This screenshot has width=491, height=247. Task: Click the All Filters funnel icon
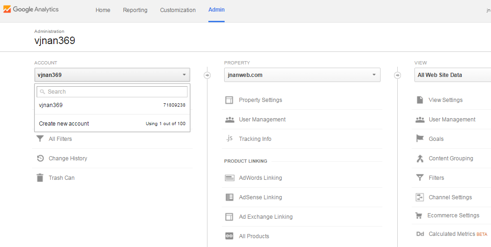pyautogui.click(x=40, y=139)
